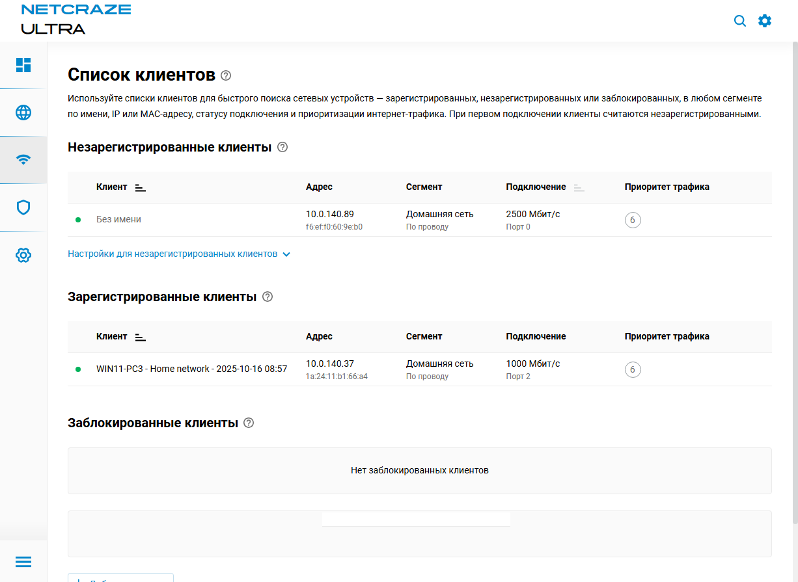Show help for Зарегистрированные клиенты section
The width and height of the screenshot is (798, 582).
(268, 297)
